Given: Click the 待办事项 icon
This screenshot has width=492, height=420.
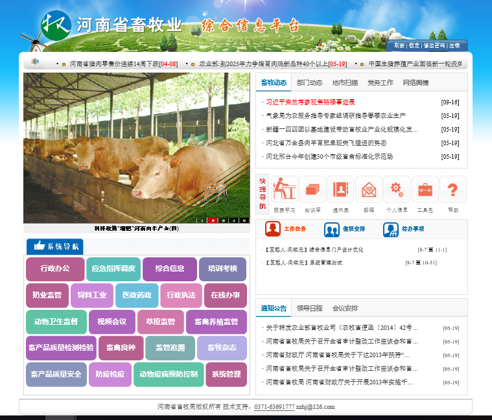Looking at the screenshot, I should pos(391,229).
